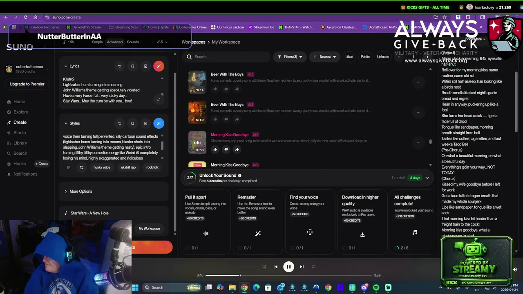Toggle shuffle in the player bar

[x=264, y=267]
